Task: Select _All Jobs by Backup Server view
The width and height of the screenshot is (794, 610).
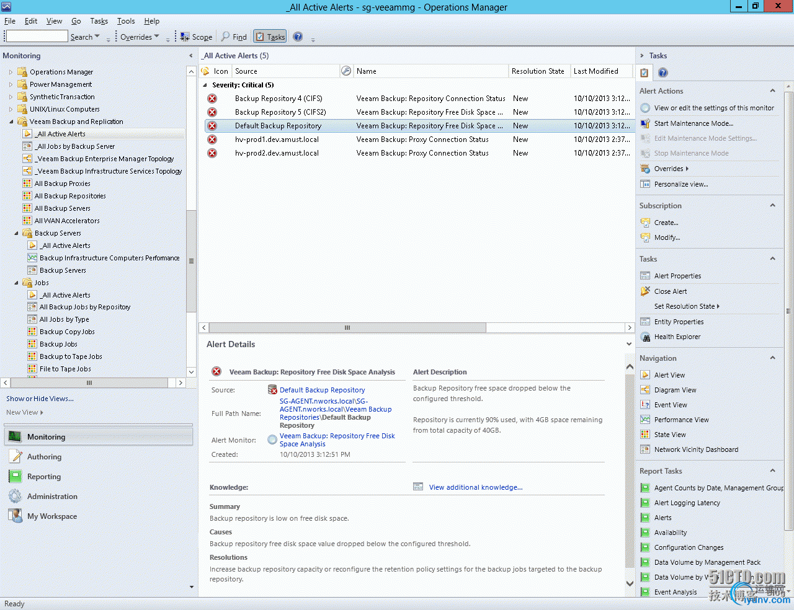Action: tap(75, 146)
